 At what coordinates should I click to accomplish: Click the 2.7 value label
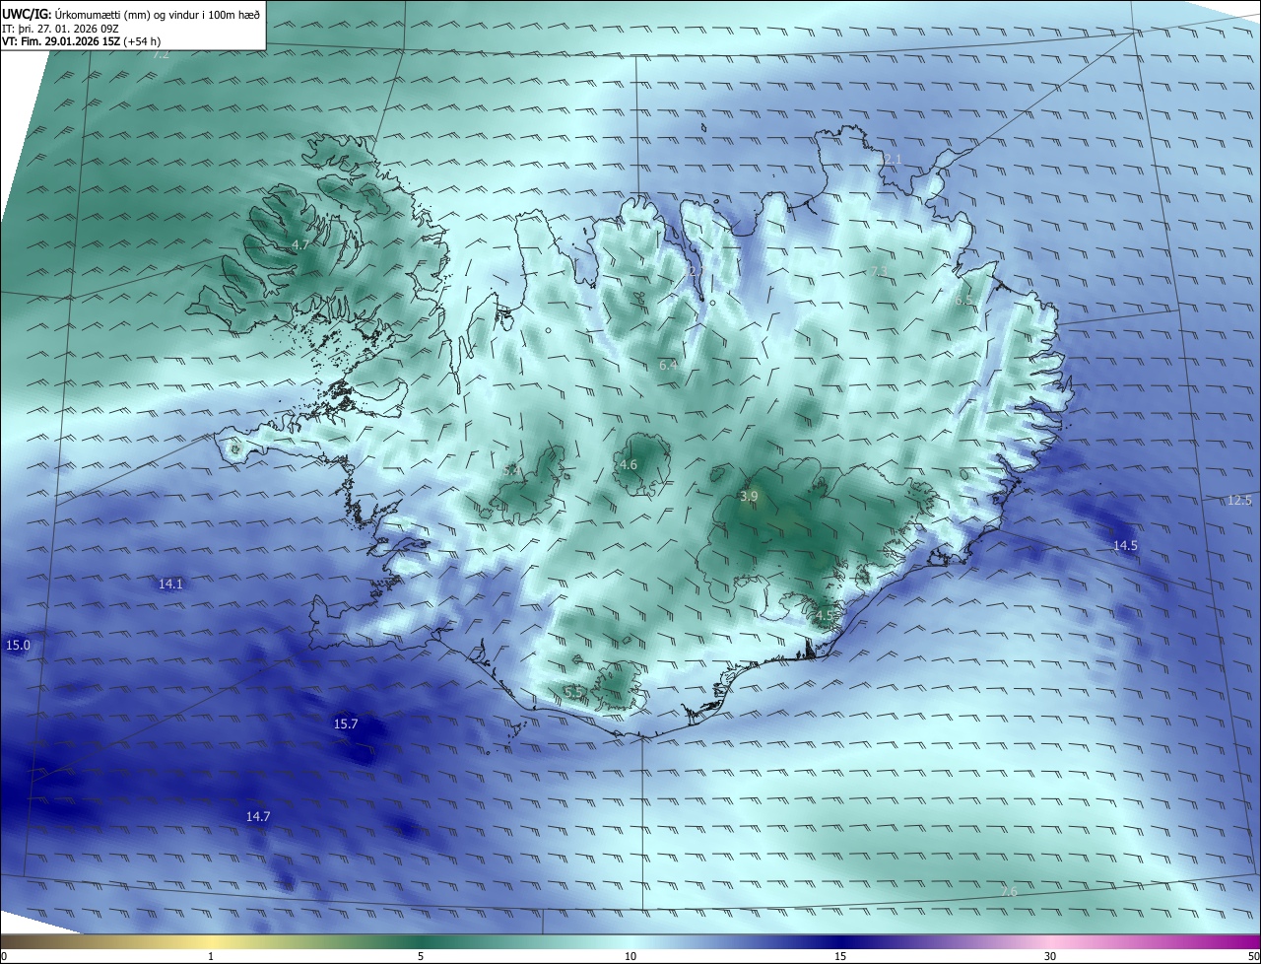tap(697, 271)
